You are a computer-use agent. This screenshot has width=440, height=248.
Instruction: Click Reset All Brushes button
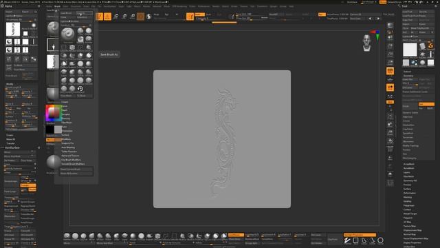coord(76,174)
